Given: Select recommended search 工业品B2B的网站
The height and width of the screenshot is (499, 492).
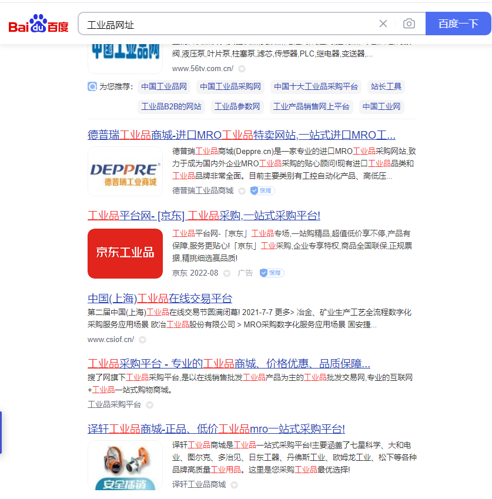Looking at the screenshot, I should (171, 106).
